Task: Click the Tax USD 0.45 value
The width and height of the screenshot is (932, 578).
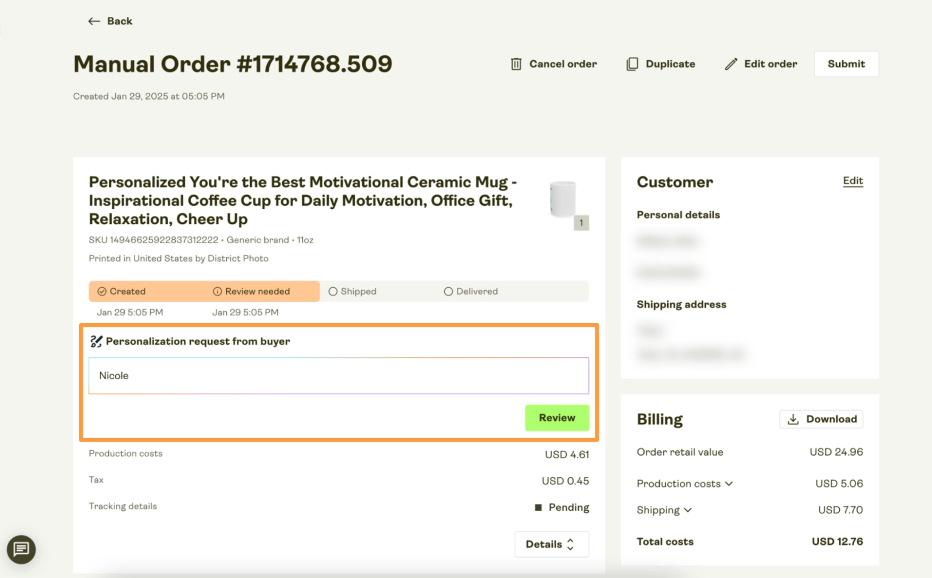Action: coord(565,481)
